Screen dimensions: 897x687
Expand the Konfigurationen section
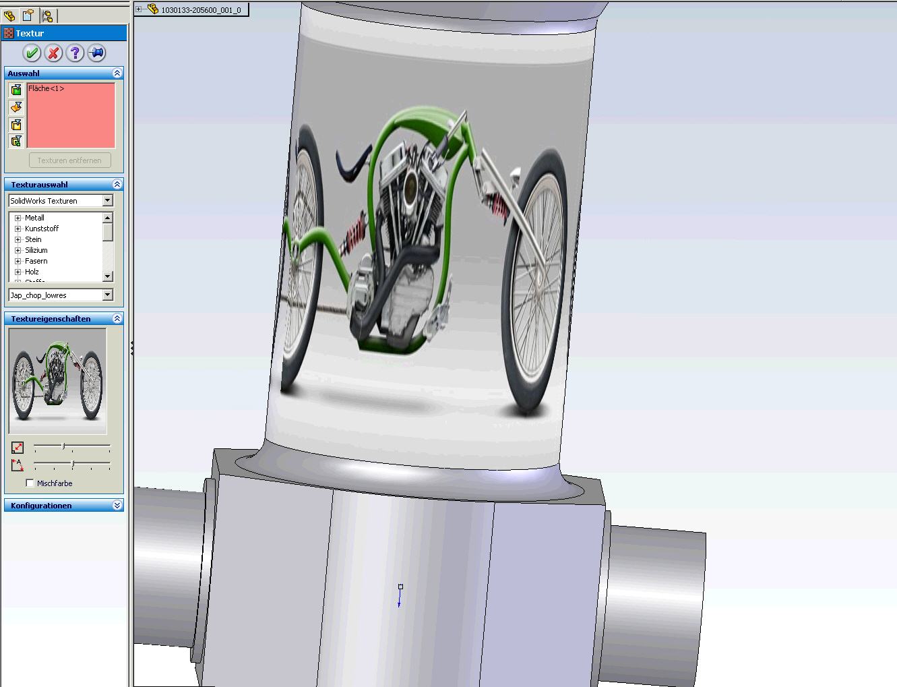(117, 505)
